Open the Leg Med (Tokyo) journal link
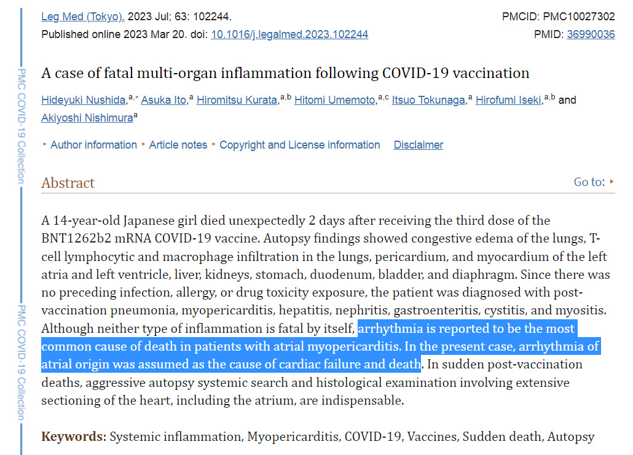The width and height of the screenshot is (633, 455). 82,17
